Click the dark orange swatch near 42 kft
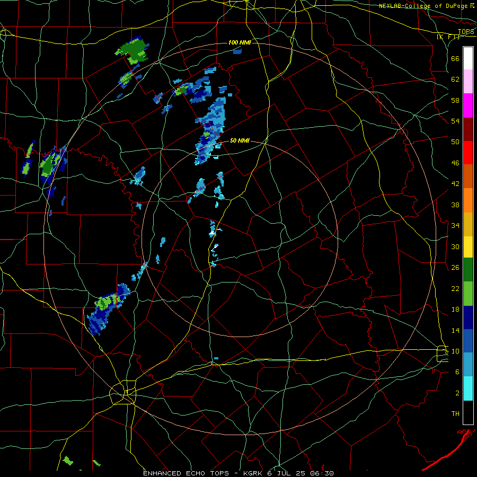Image resolution: width=477 pixels, height=477 pixels. [468, 176]
